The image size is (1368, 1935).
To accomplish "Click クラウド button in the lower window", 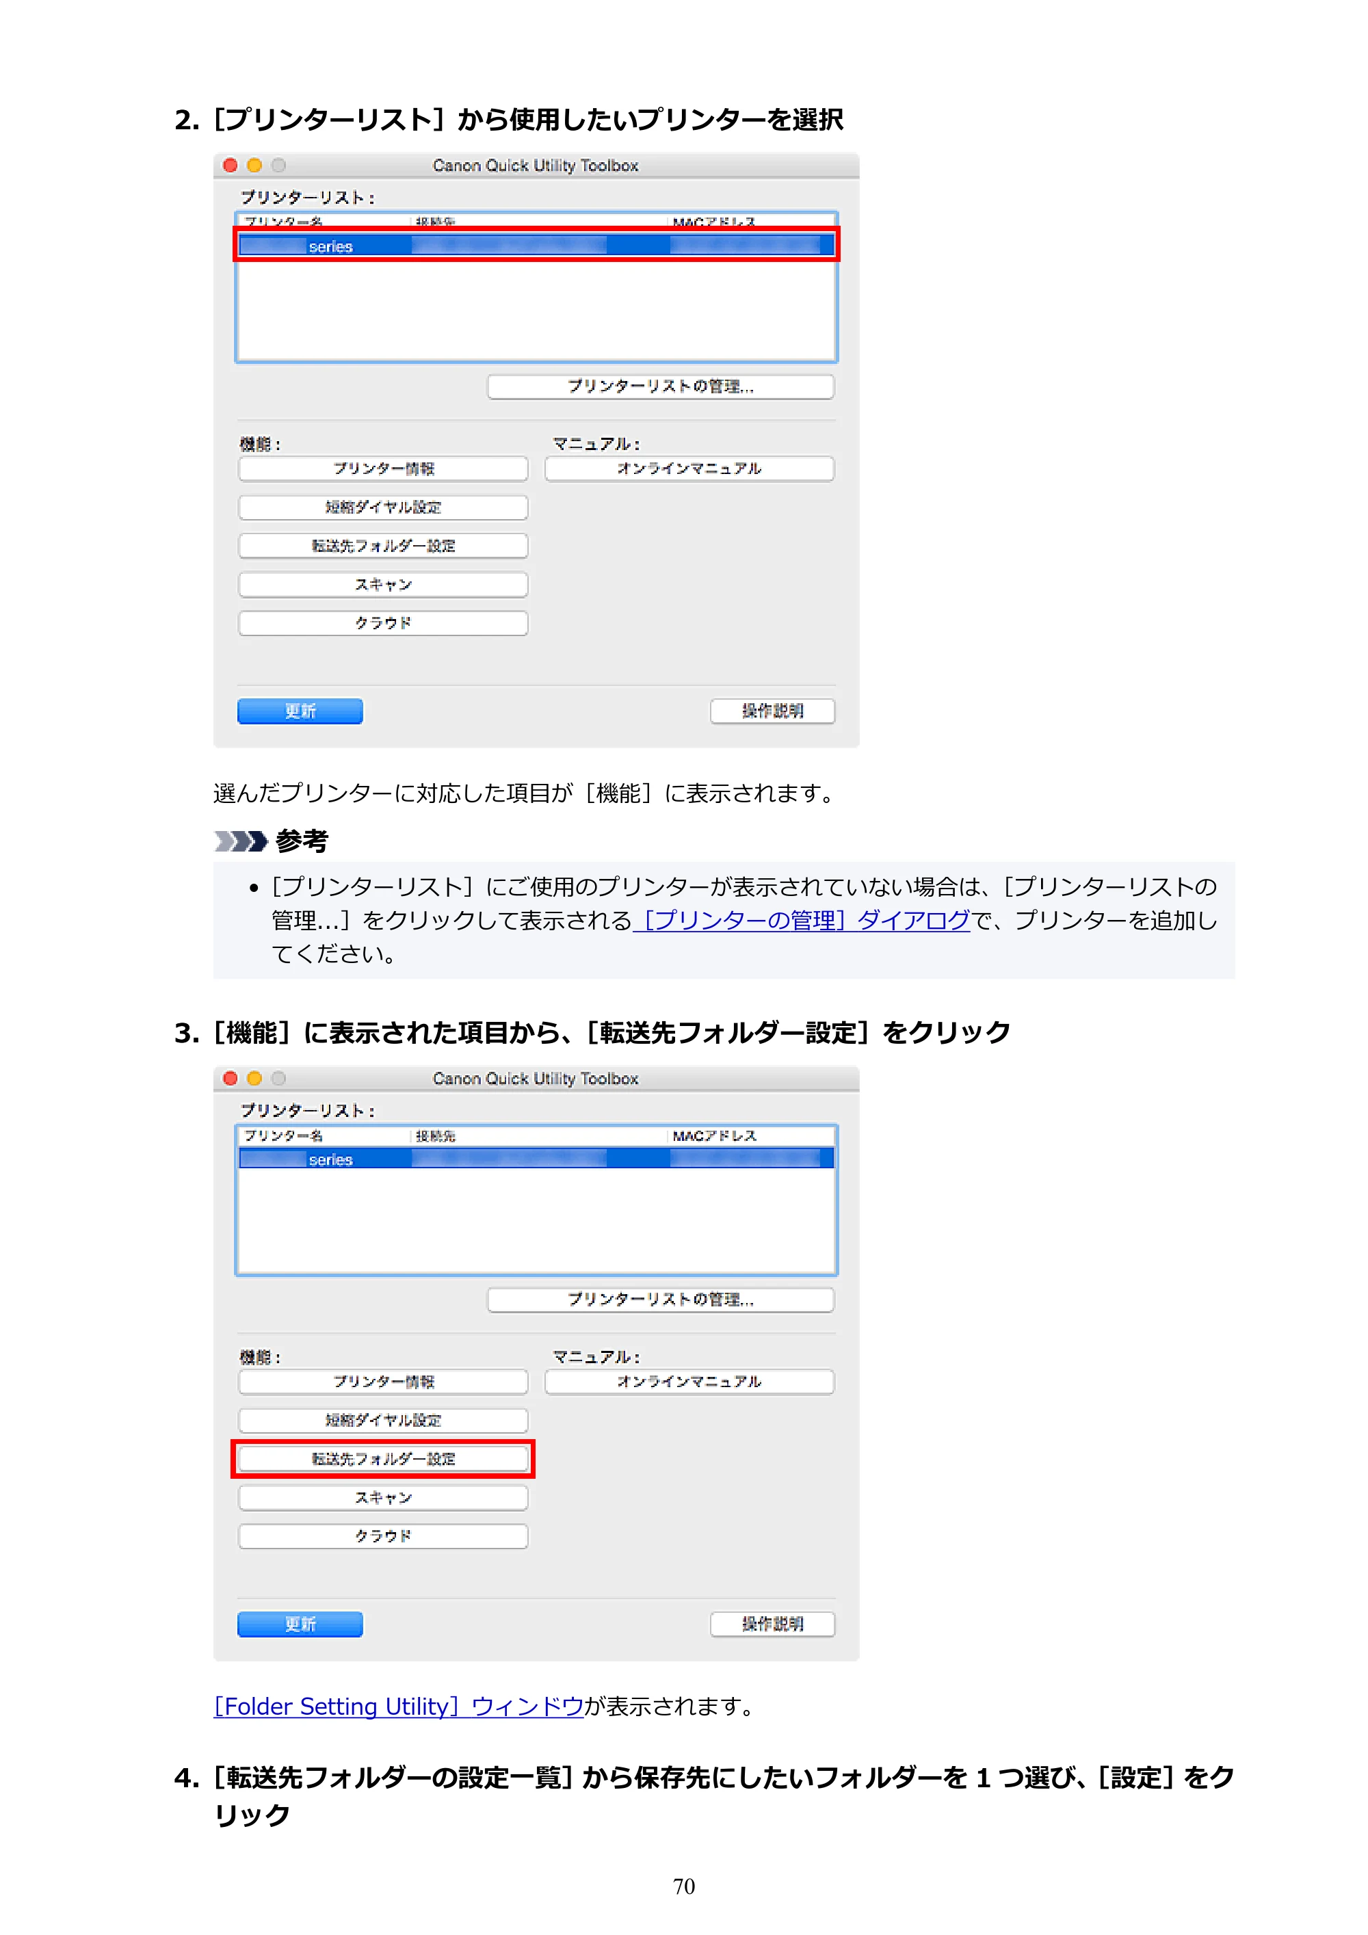I will click(384, 1536).
